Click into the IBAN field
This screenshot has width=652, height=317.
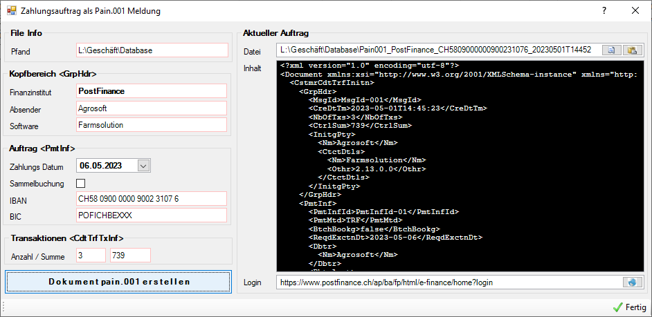click(152, 199)
